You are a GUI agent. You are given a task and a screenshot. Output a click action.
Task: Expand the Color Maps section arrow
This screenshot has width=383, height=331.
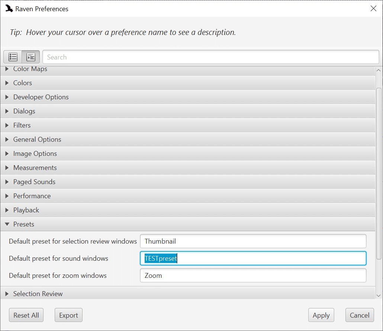point(7,69)
